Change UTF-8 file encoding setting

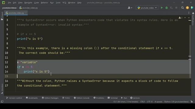coord(150,102)
